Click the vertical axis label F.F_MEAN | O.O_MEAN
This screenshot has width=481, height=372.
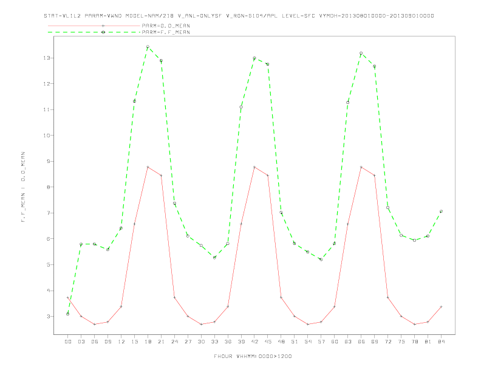(x=23, y=187)
